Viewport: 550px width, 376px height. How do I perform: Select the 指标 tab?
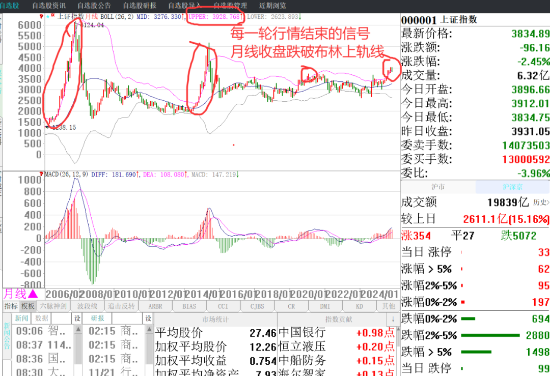pyautogui.click(x=11, y=306)
